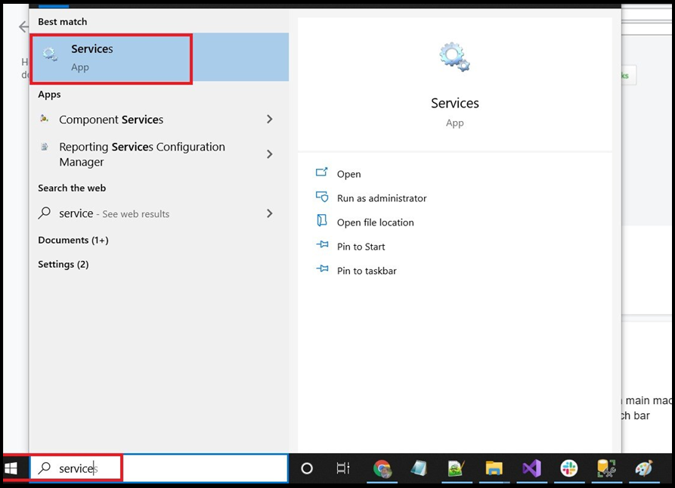Expand Component Services options arrow
Screen dimensions: 675x488
[x=270, y=120]
